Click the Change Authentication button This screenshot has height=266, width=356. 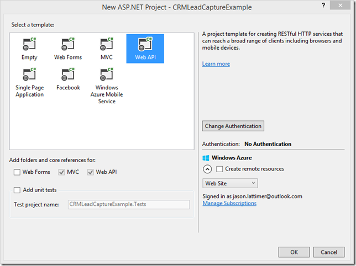click(233, 126)
